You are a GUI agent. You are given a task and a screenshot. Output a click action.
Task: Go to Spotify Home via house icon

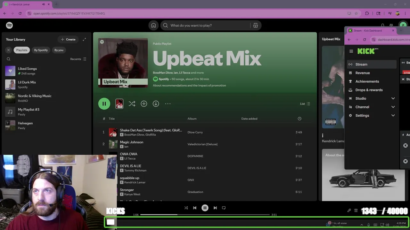(x=153, y=25)
